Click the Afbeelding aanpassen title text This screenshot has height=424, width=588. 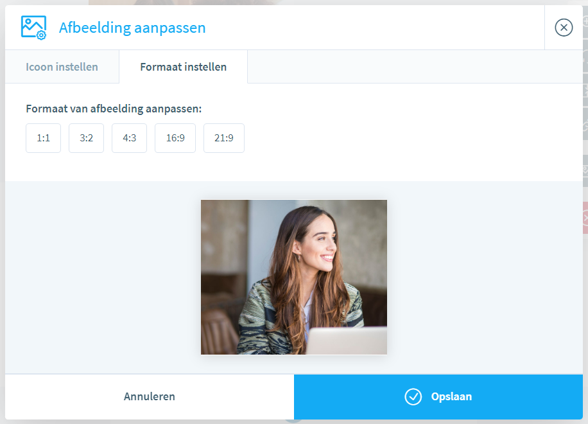click(x=132, y=28)
